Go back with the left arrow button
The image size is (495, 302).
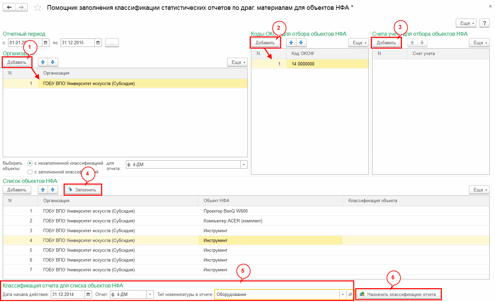[x=9, y=7]
